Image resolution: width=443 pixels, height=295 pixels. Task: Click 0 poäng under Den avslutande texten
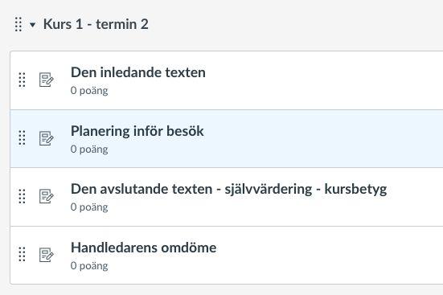(x=89, y=207)
